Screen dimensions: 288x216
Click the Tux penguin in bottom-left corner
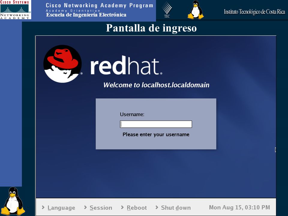click(13, 201)
